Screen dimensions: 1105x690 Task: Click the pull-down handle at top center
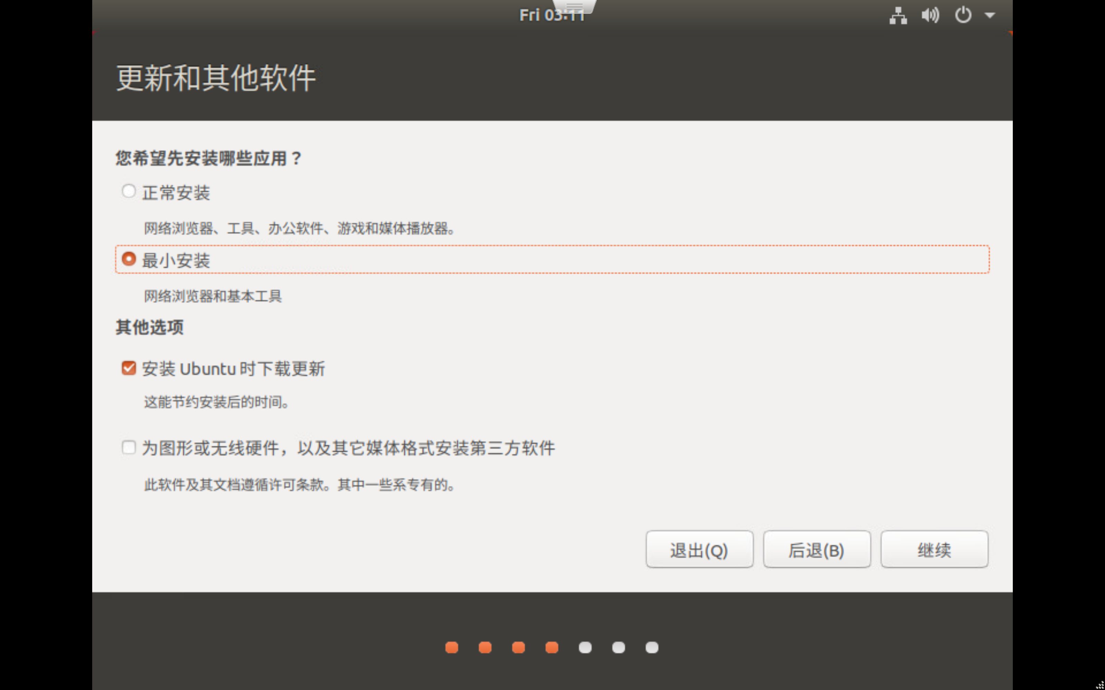tap(574, 6)
